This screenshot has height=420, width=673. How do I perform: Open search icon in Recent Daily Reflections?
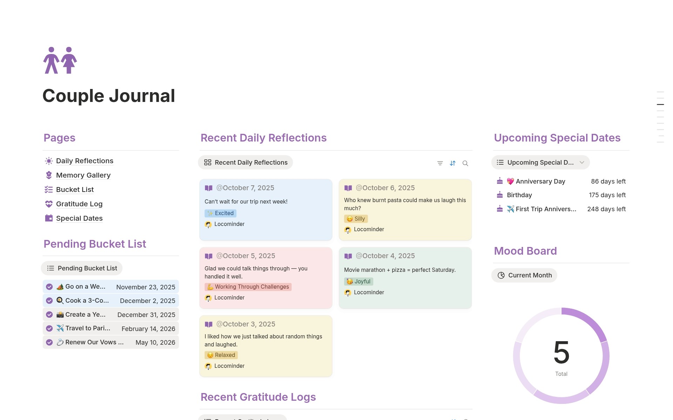click(465, 163)
